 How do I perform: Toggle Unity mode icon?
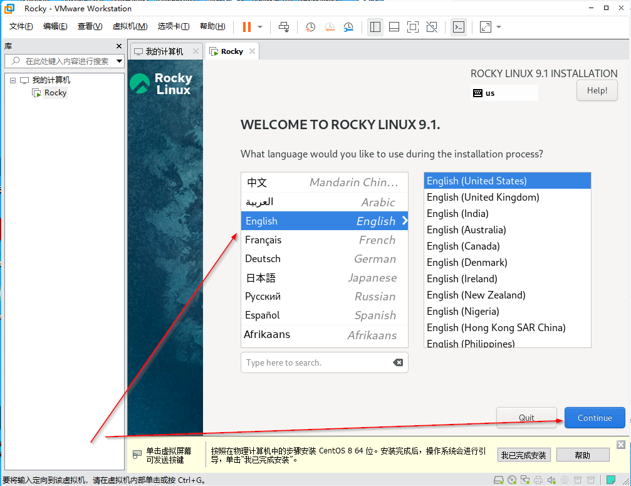tap(432, 27)
